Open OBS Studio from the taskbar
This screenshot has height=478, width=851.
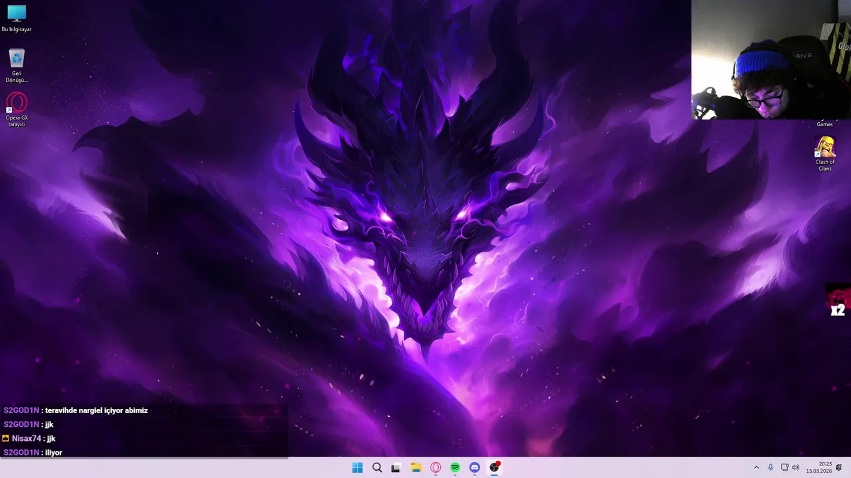[494, 467]
